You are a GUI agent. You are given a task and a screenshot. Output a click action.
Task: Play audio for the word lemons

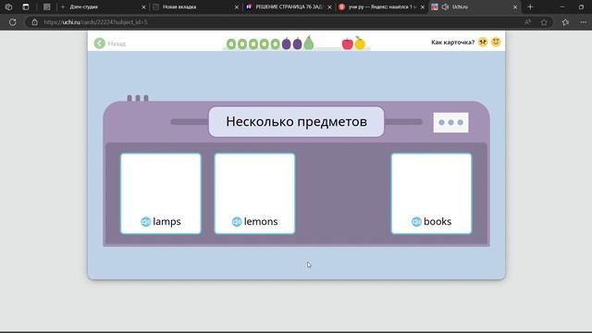[237, 222]
